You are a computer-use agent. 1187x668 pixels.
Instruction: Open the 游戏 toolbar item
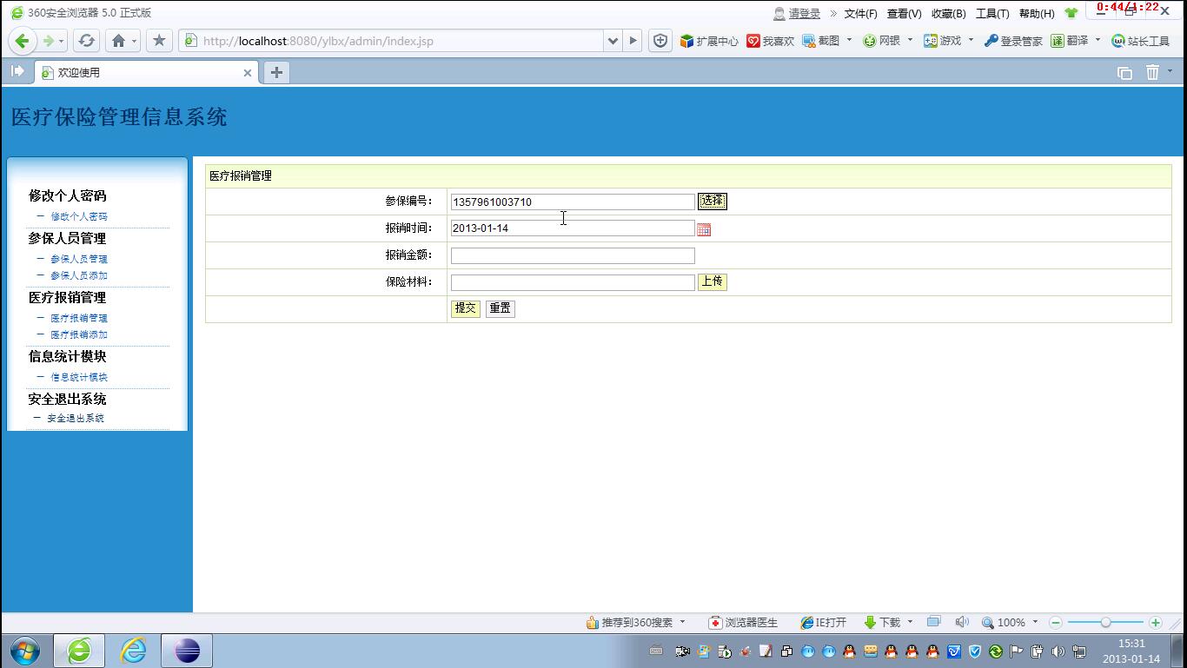pos(943,41)
